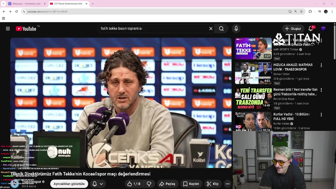Open the Trabzonspor channel name
The height and width of the screenshot is (189, 336).
(x=31, y=182)
